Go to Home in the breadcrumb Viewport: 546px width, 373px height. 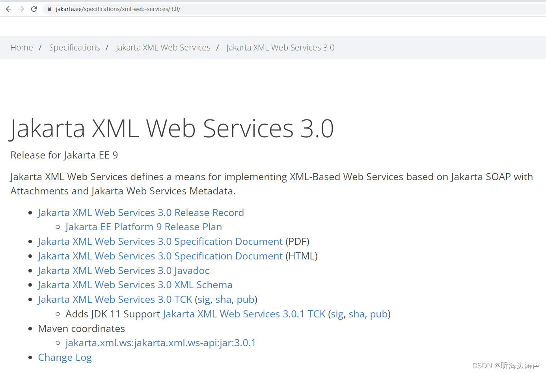click(22, 48)
